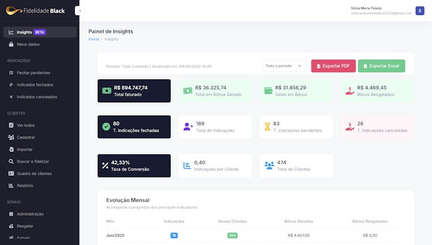Open the Todo o período dropdown
Screen dimensions: 432x245
tap(284, 66)
